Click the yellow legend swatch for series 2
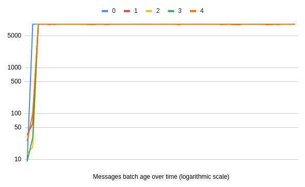Screen dimensions: 305x187 [x=149, y=11]
